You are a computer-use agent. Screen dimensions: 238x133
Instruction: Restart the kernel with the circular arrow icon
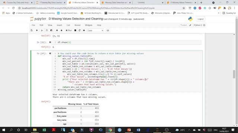point(80,30)
